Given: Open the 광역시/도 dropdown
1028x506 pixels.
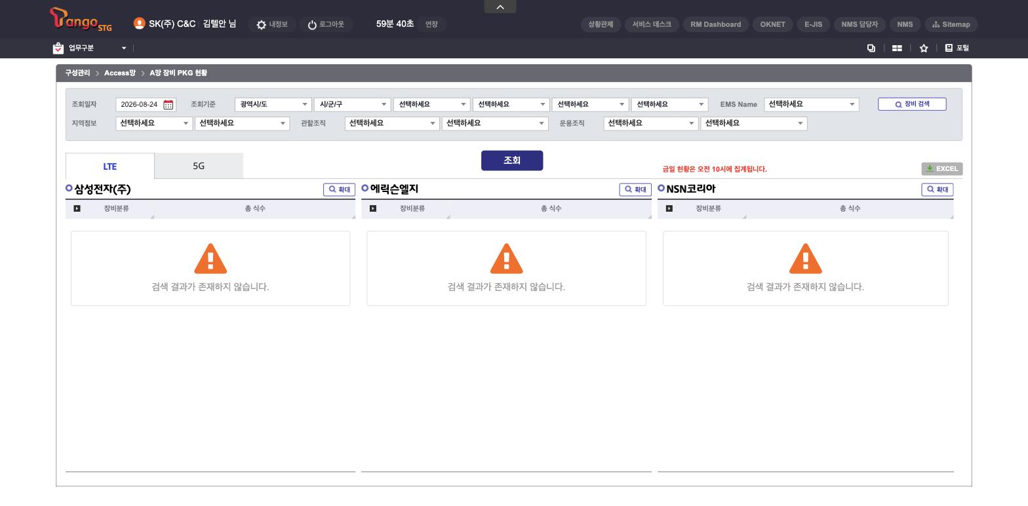Looking at the screenshot, I should pyautogui.click(x=273, y=105).
